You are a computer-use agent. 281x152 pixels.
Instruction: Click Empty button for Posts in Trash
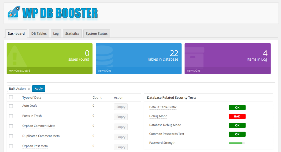pyautogui.click(x=121, y=117)
